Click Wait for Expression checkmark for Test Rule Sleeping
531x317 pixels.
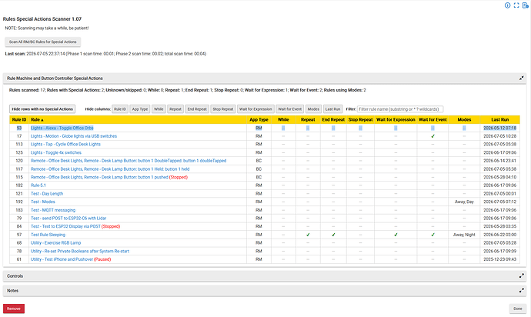(396, 235)
